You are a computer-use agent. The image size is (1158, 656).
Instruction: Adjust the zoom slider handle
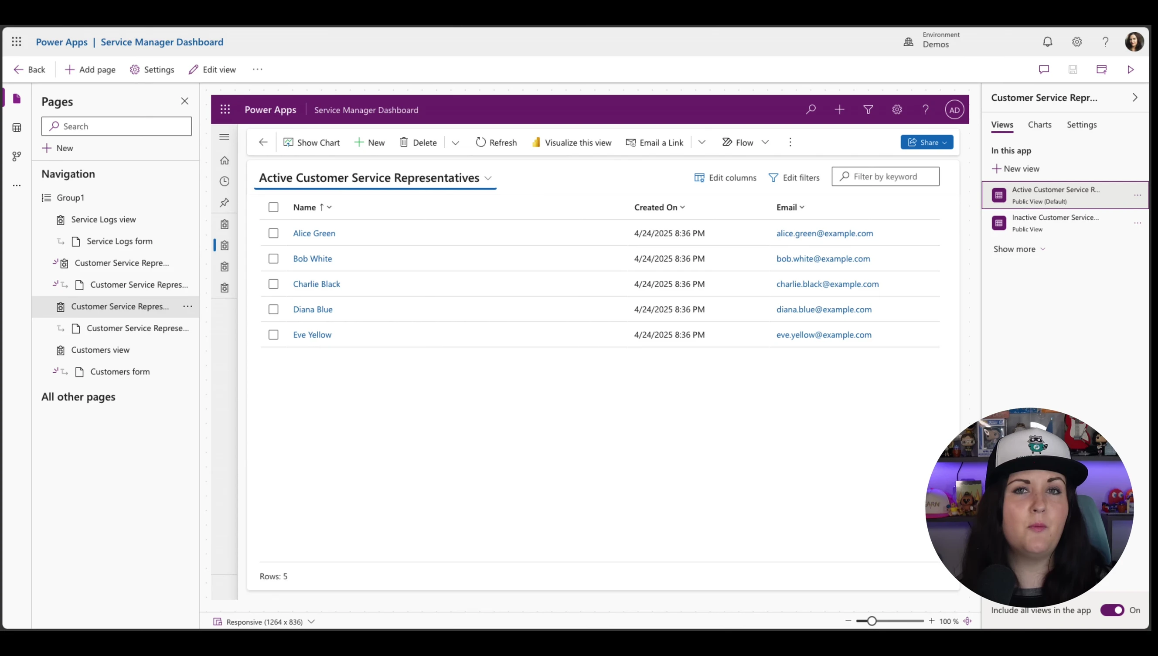(872, 621)
